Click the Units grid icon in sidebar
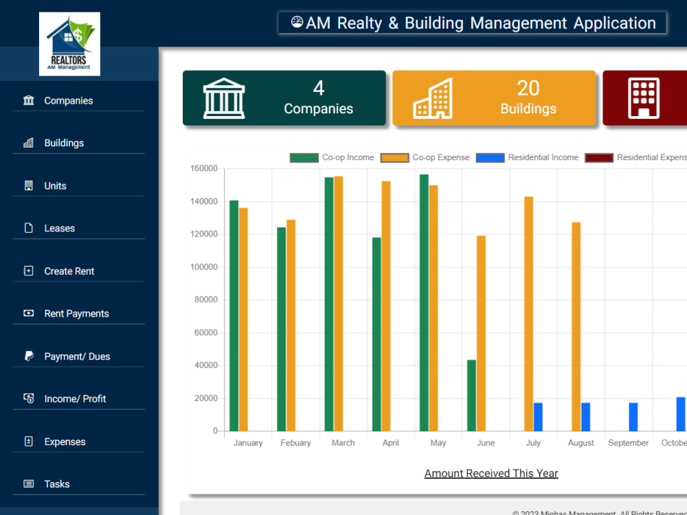Viewport: 687px width, 515px height. (28, 185)
